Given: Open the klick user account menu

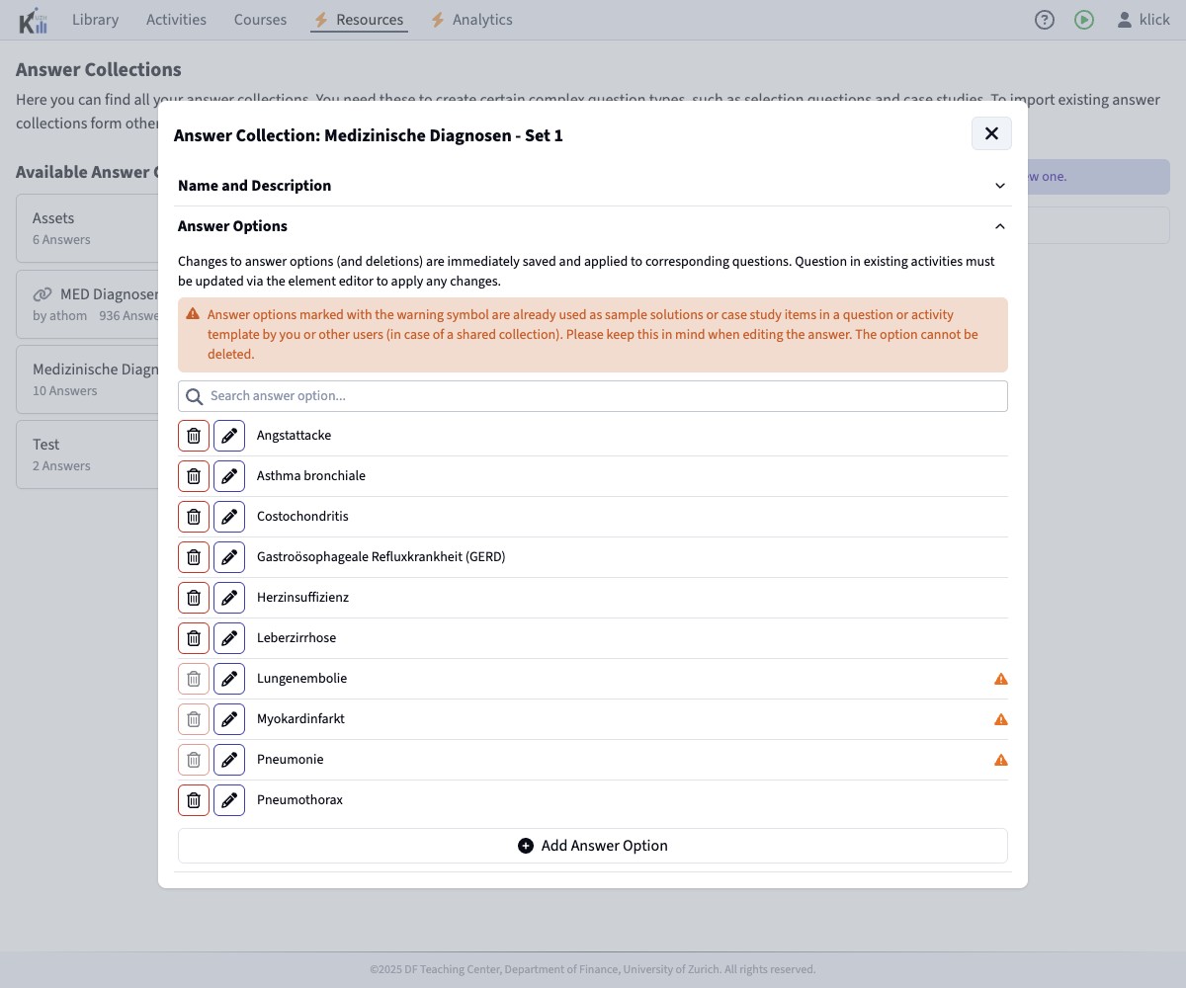Looking at the screenshot, I should (x=1144, y=20).
